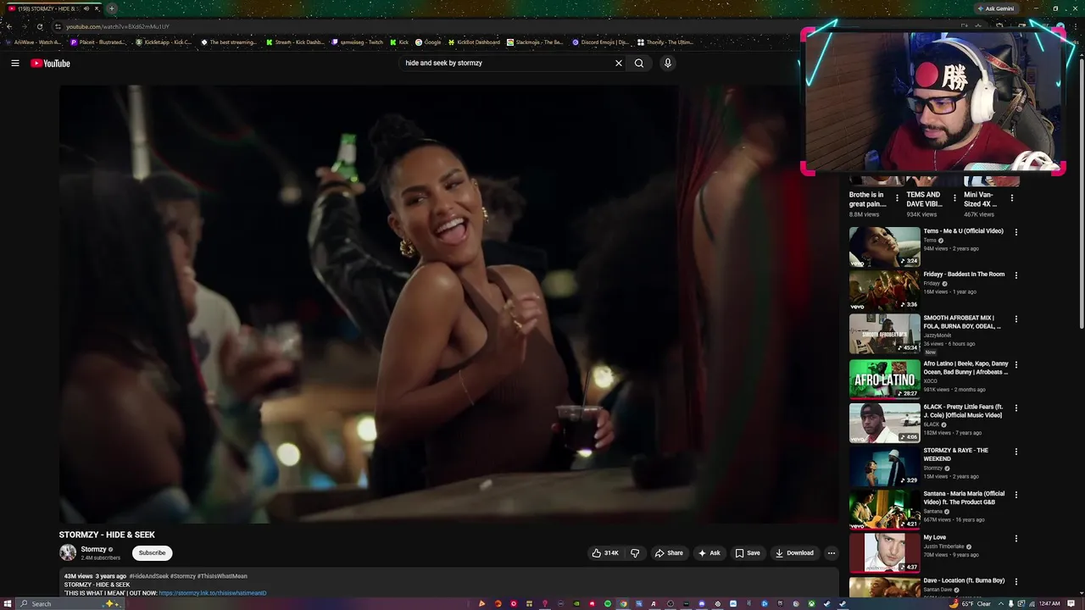The width and height of the screenshot is (1085, 610).
Task: Open the Blackmojis bookmark
Action: point(536,42)
